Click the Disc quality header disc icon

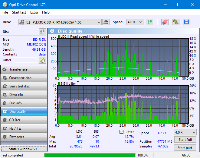tap(52, 31)
